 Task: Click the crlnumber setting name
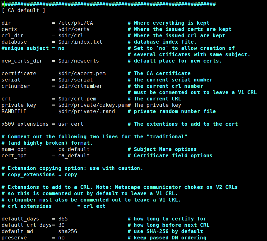click(15, 86)
